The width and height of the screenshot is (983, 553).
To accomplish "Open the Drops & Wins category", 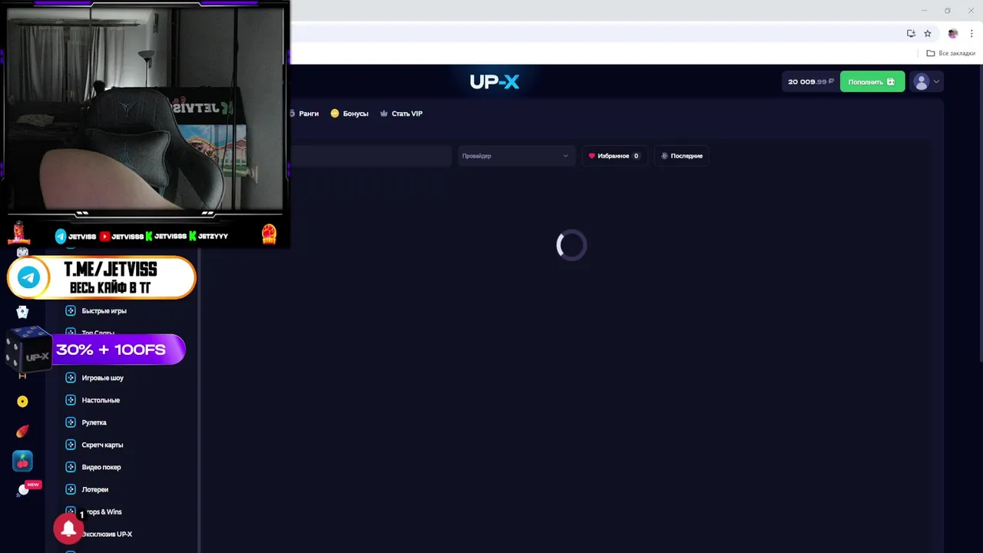I will click(x=103, y=512).
